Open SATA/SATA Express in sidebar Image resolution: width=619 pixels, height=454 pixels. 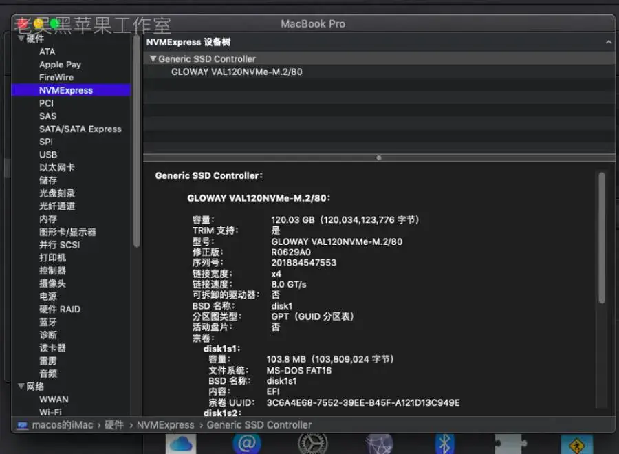click(80, 129)
